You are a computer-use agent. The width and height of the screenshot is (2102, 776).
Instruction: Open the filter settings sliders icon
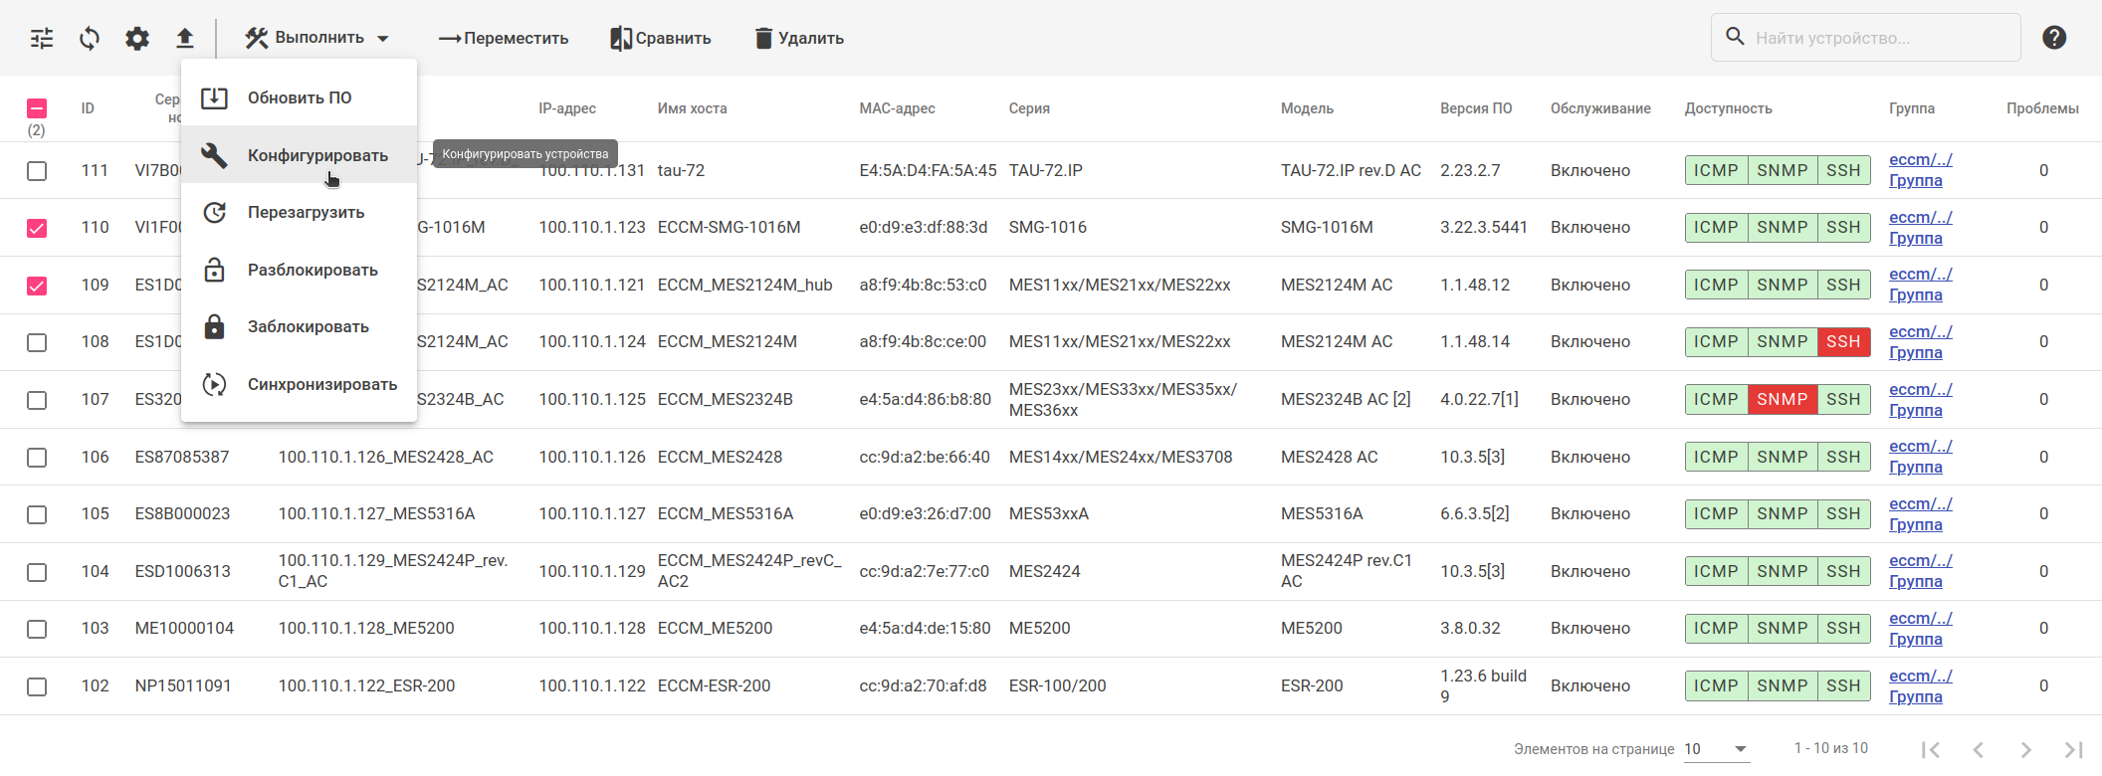42,39
